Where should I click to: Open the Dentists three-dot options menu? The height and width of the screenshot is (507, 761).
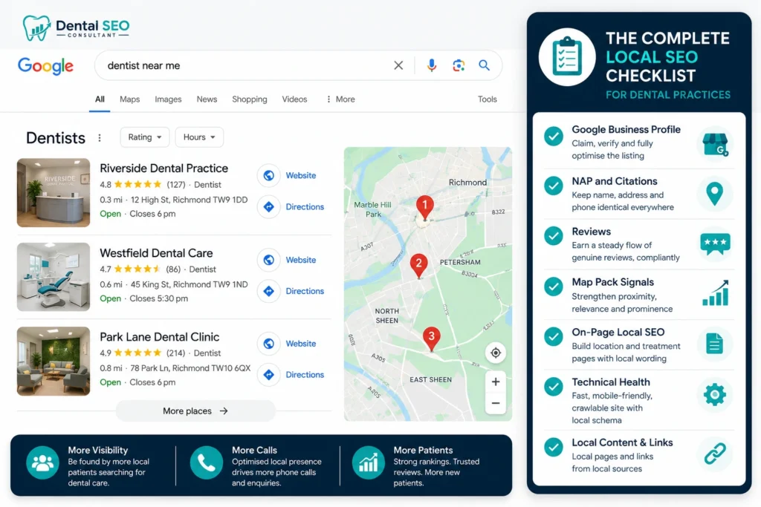tap(100, 137)
